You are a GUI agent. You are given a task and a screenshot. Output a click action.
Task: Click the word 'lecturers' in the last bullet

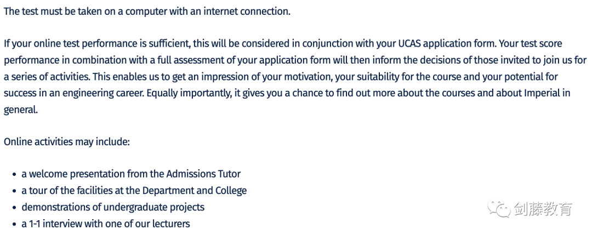[170, 223]
